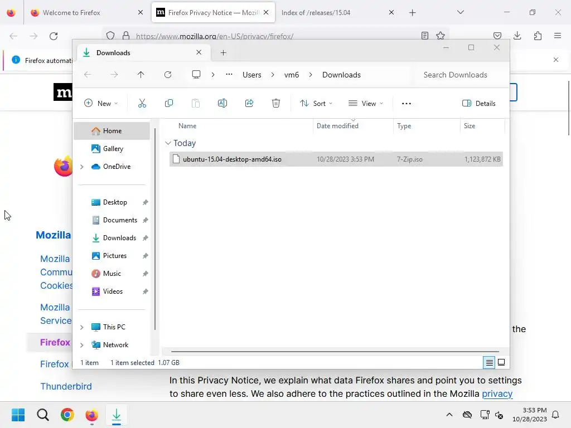Open Firefox list all tabs dropdown
571x428 pixels.
[x=461, y=12]
